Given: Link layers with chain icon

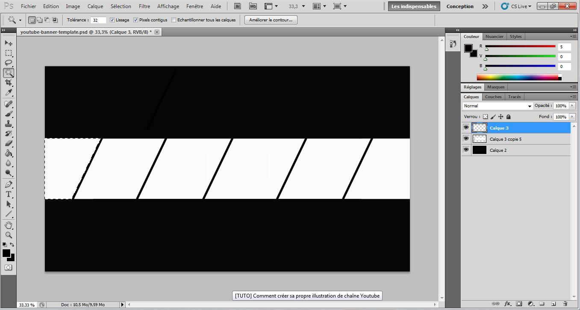Looking at the screenshot, I should point(496,304).
